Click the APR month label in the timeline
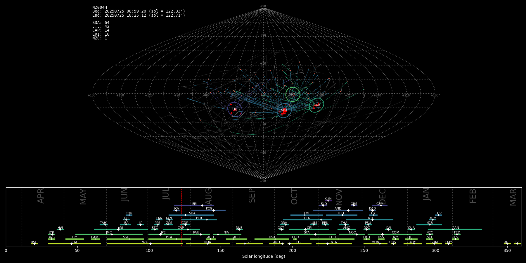The height and width of the screenshot is (263, 526). pyautogui.click(x=41, y=195)
